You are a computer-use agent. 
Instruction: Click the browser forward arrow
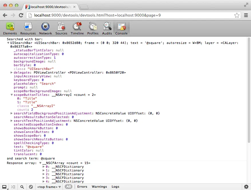click(13, 15)
